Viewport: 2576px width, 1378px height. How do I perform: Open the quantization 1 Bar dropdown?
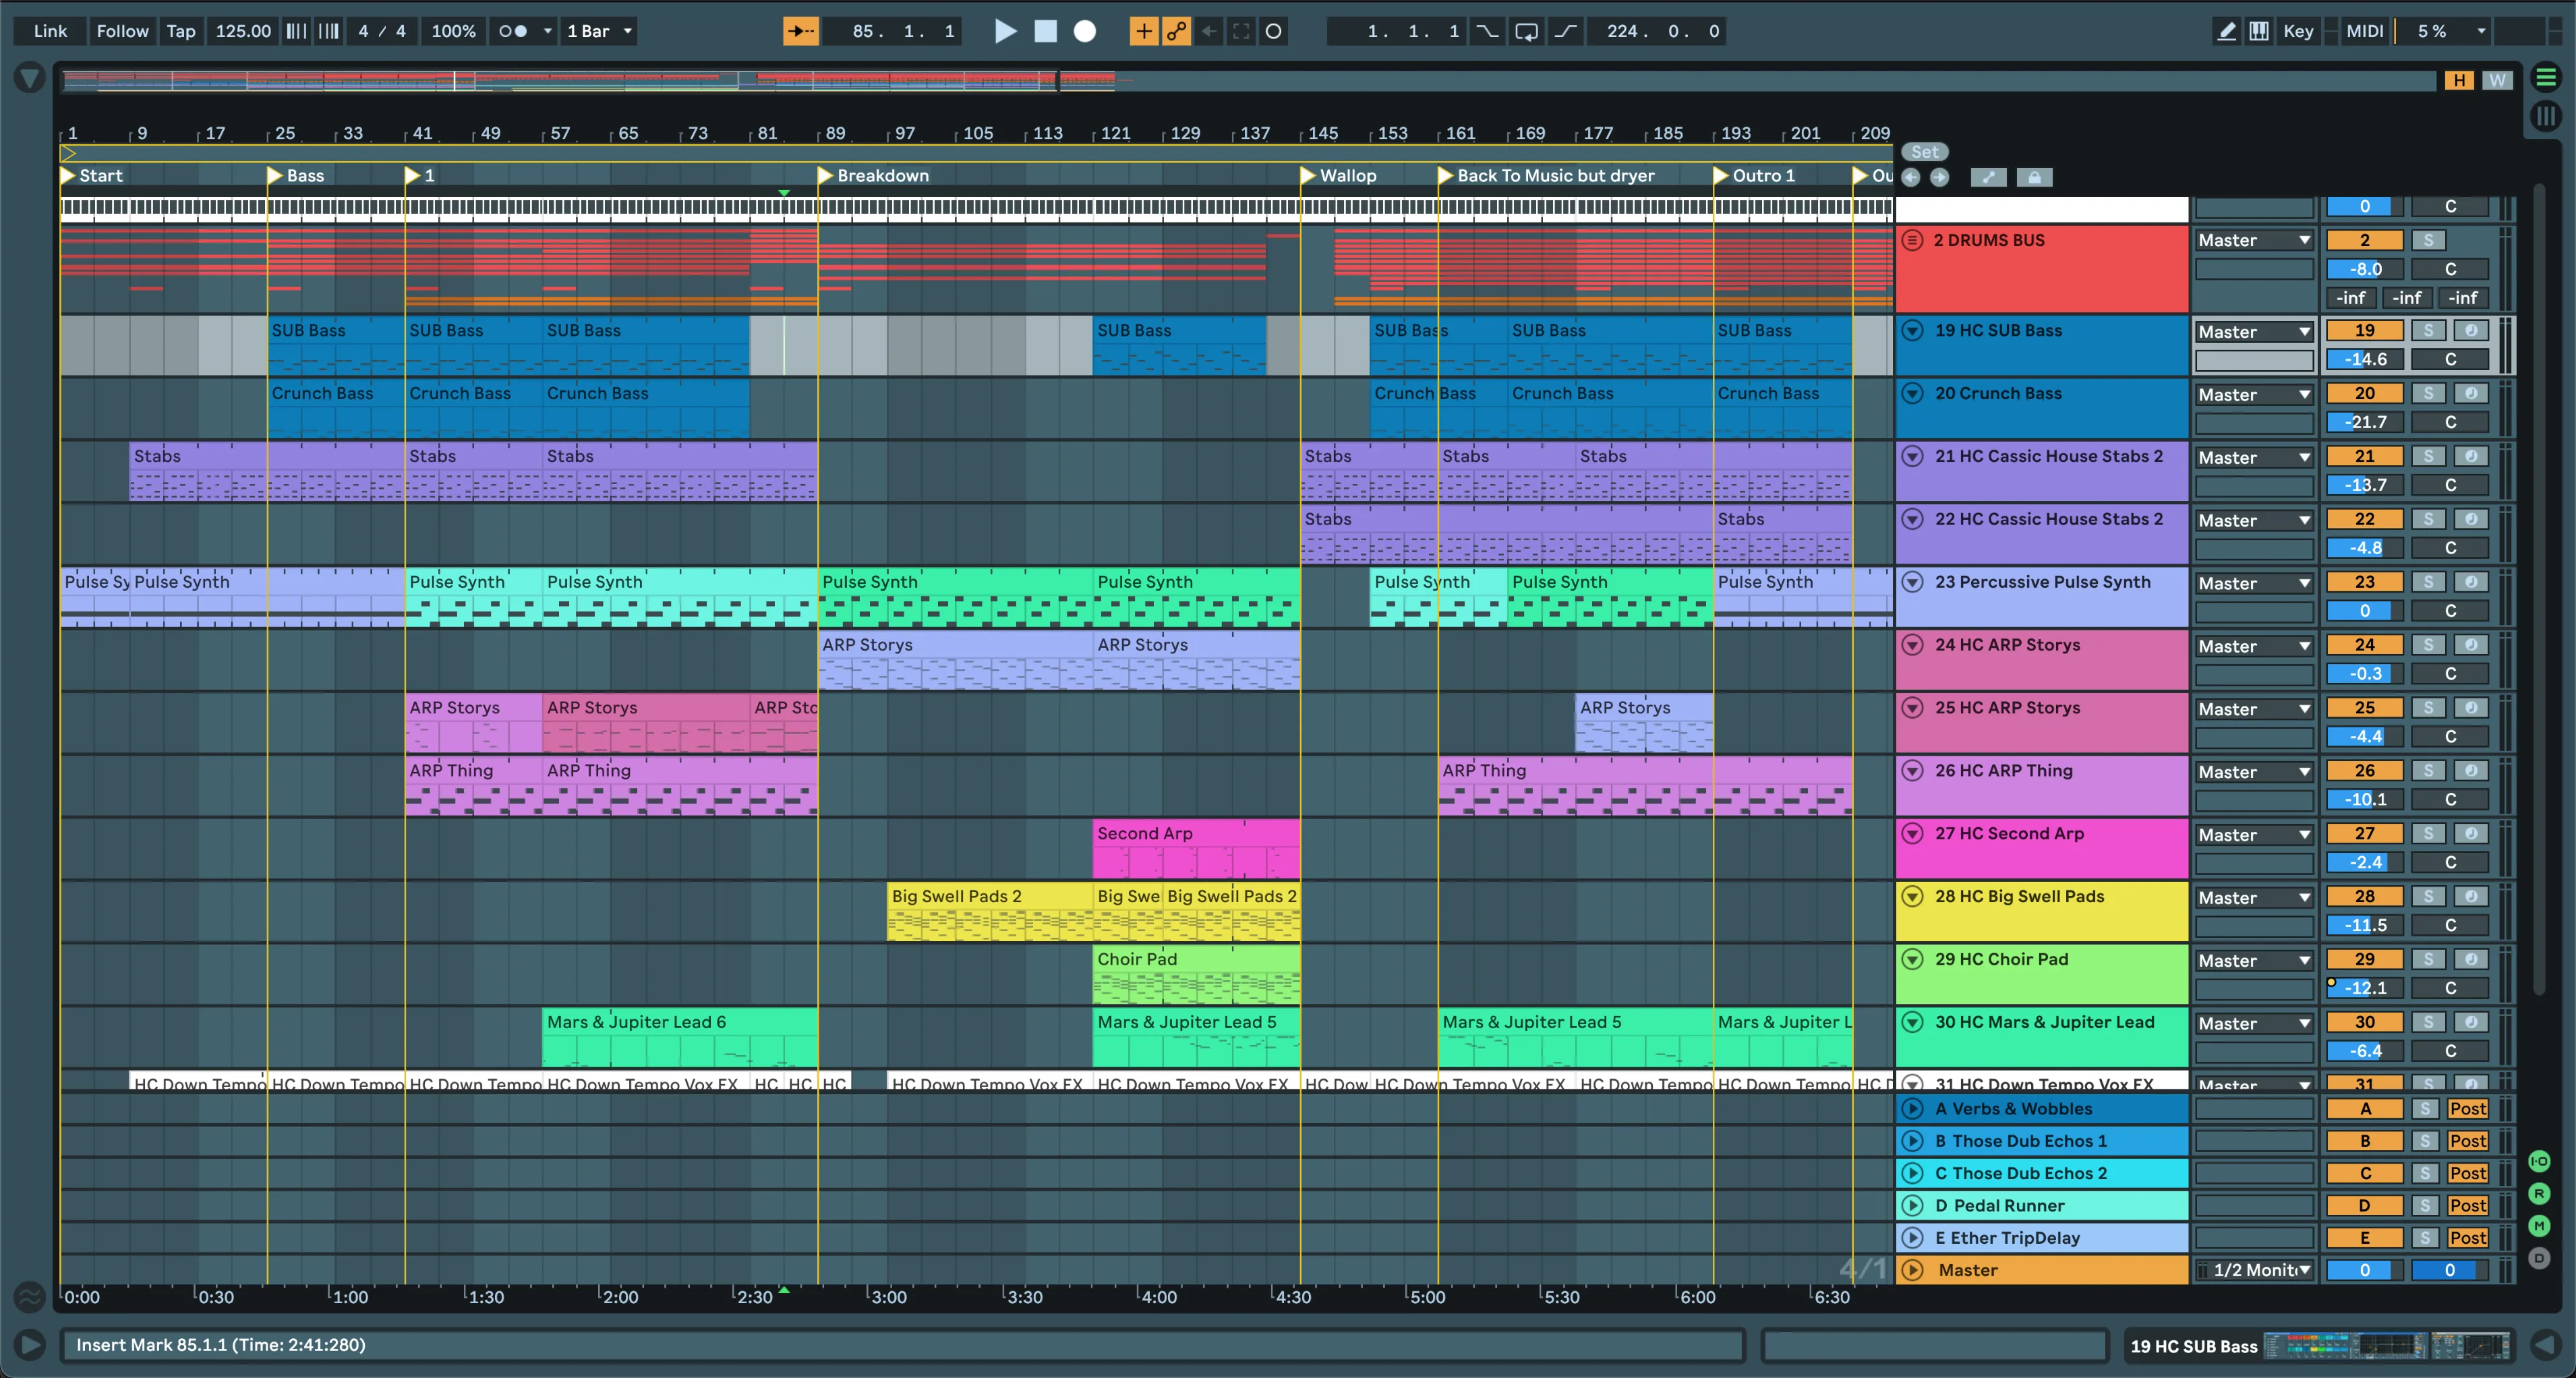click(599, 31)
